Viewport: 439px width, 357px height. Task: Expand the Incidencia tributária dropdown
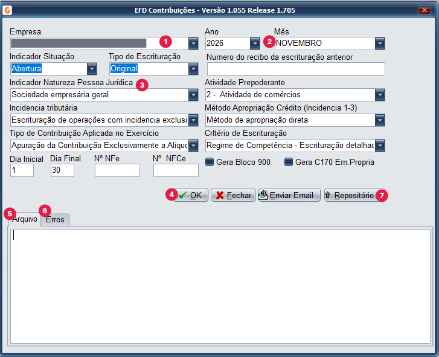[193, 120]
